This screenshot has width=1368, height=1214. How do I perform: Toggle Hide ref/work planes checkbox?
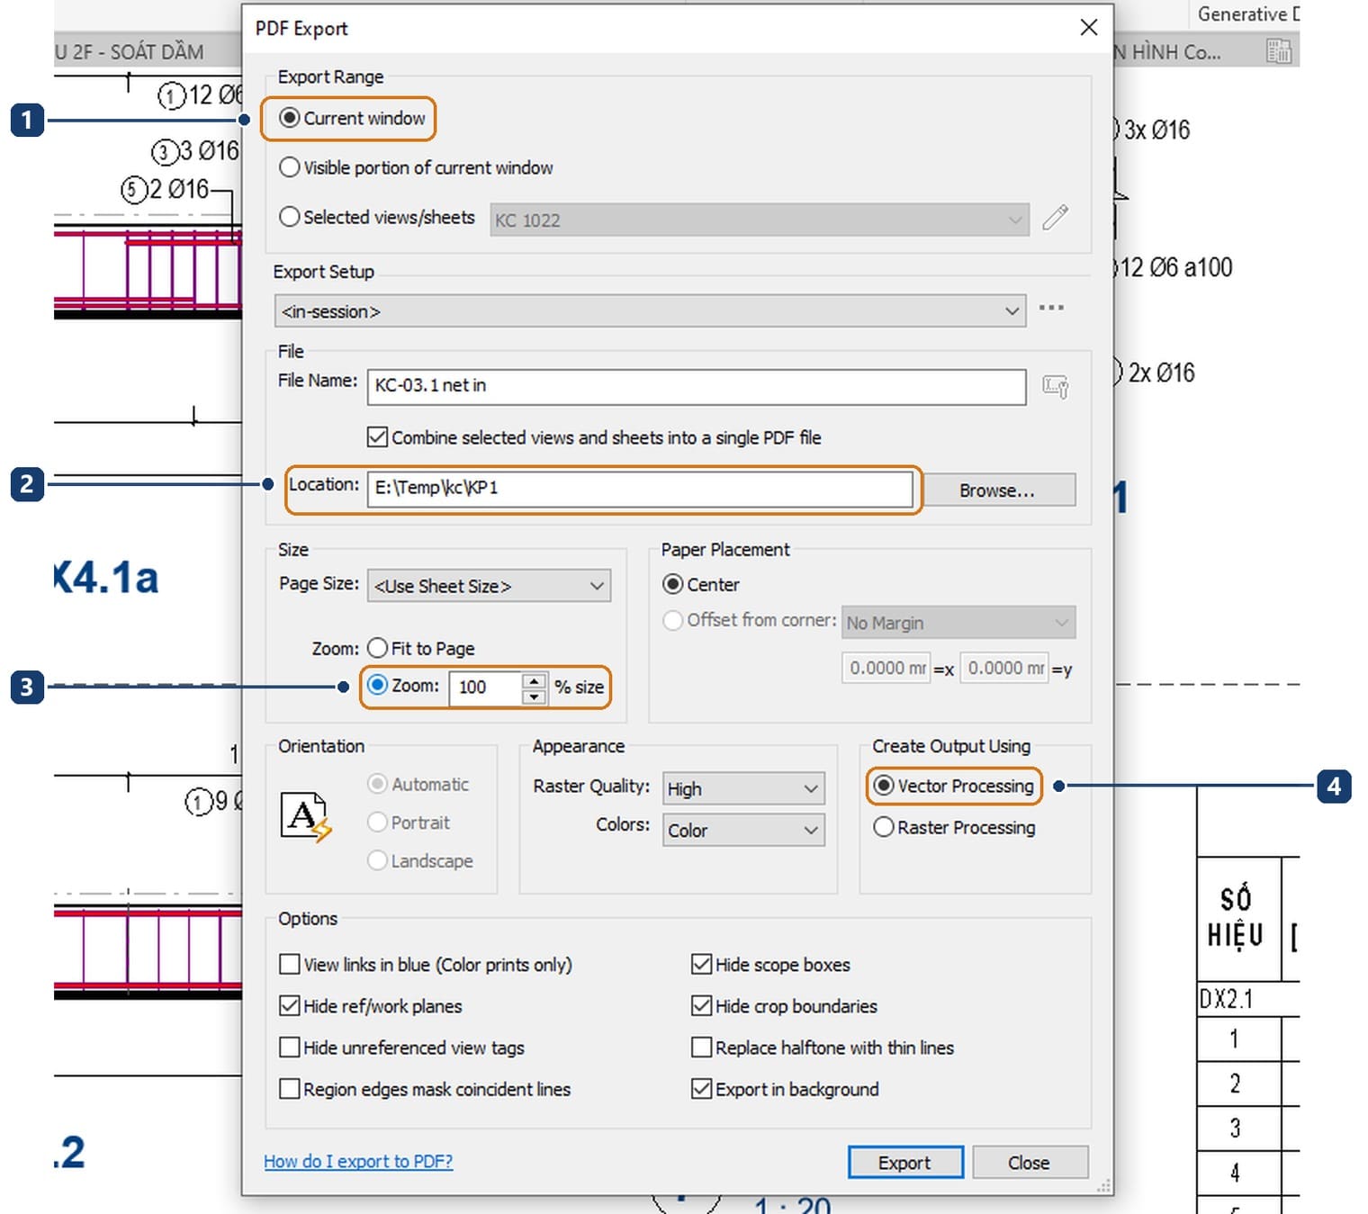[x=371, y=1006]
